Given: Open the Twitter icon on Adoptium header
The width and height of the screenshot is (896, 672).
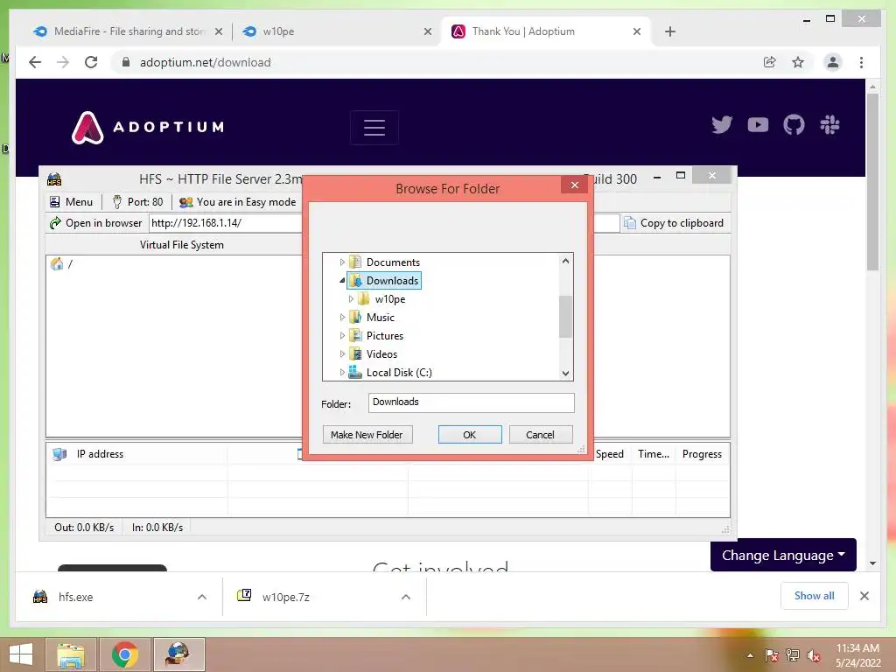Looking at the screenshot, I should tap(722, 124).
